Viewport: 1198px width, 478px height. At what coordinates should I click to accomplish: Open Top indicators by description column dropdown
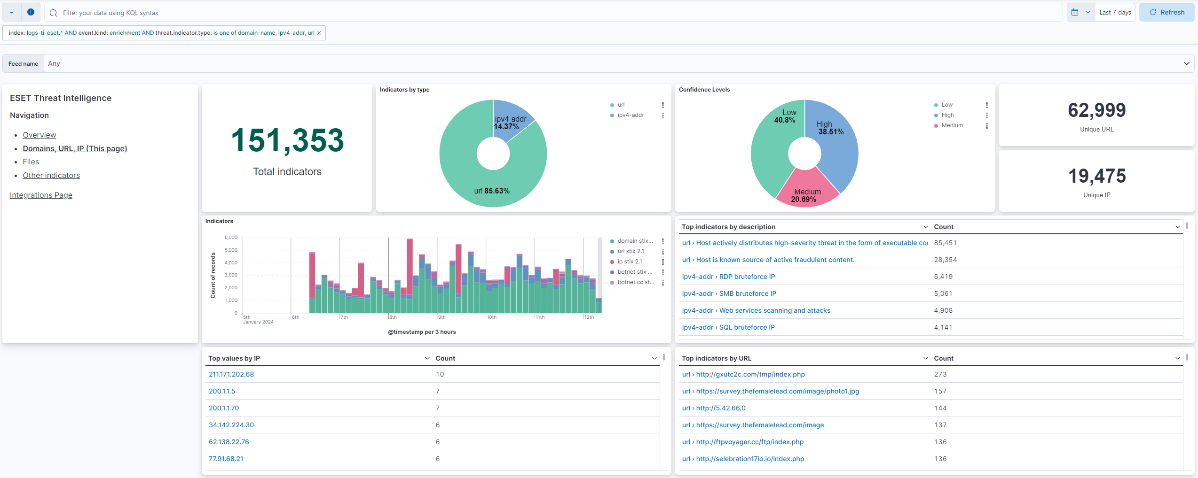coord(925,226)
